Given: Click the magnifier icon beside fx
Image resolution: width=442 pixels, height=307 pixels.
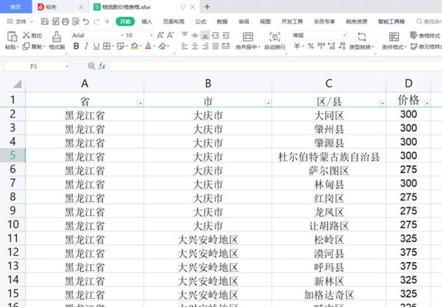Looking at the screenshot, I should click(91, 66).
